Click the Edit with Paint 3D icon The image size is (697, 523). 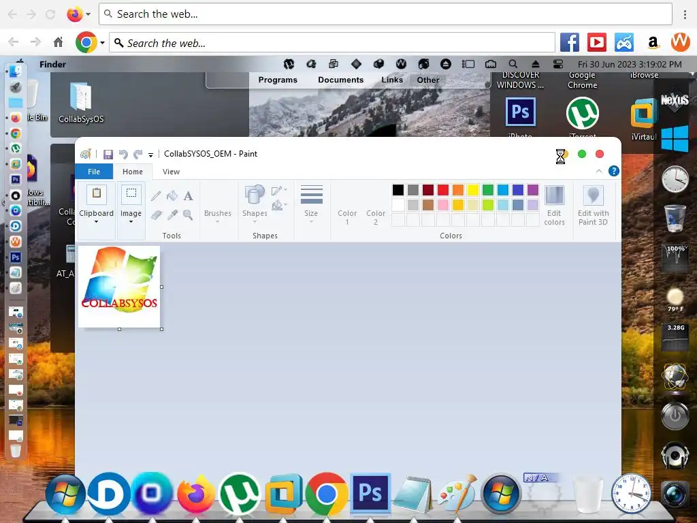pos(593,195)
